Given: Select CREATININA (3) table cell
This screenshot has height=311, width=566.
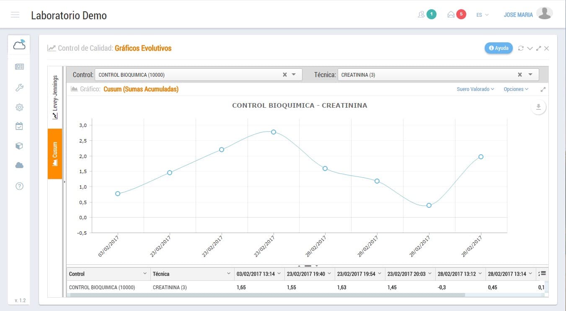Looking at the screenshot, I should (x=192, y=288).
